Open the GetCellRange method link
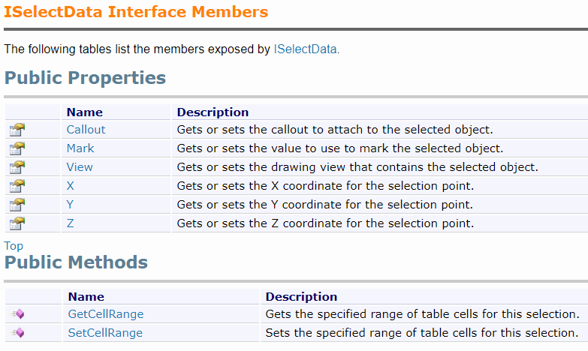The width and height of the screenshot is (588, 351). pyautogui.click(x=106, y=314)
